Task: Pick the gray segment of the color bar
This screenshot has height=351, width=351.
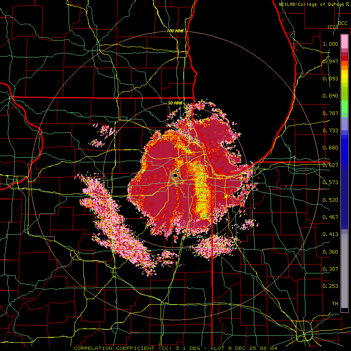Action: [344, 271]
